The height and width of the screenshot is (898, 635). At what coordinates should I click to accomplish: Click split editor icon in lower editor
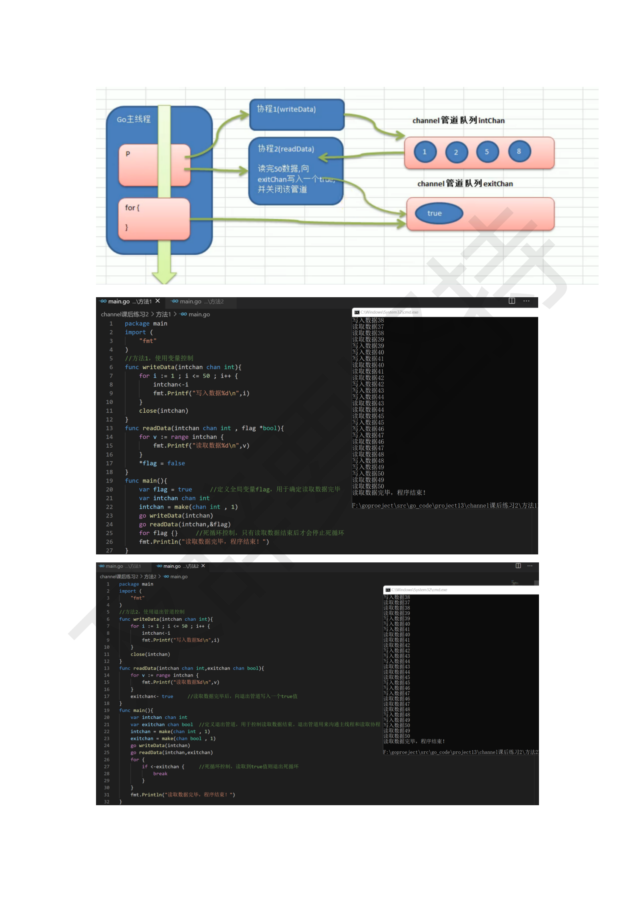tap(518, 566)
